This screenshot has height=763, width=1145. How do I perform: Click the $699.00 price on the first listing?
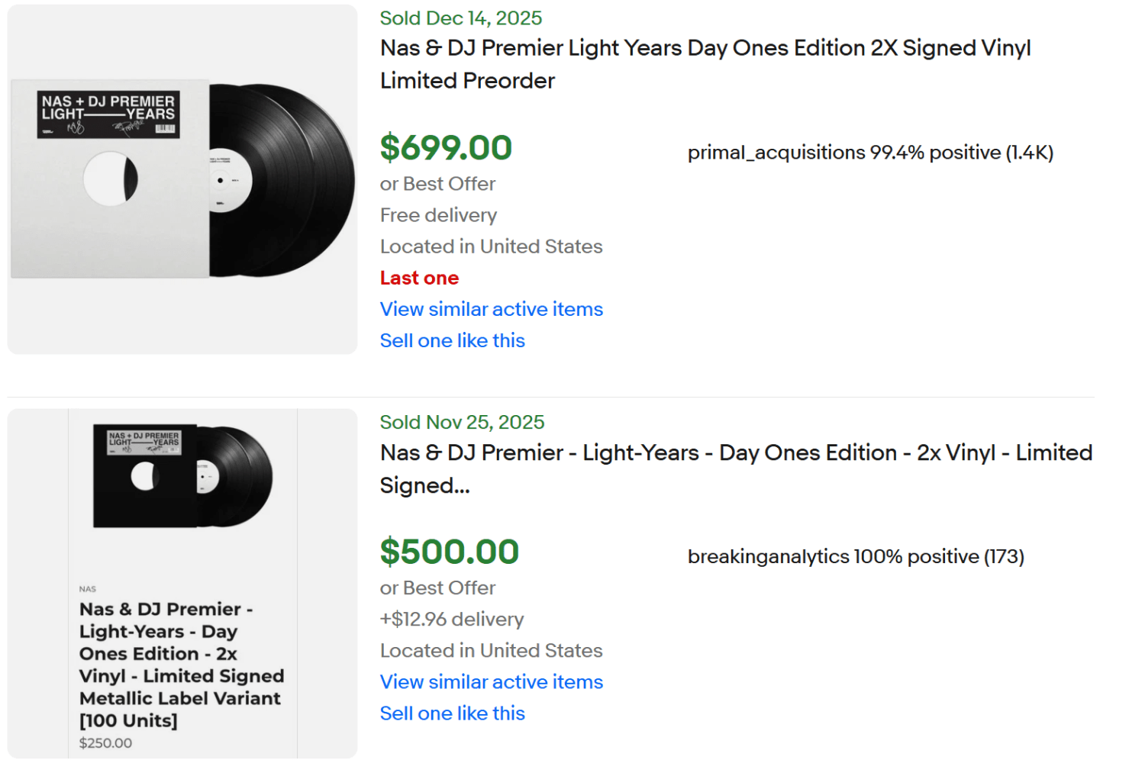coord(446,147)
